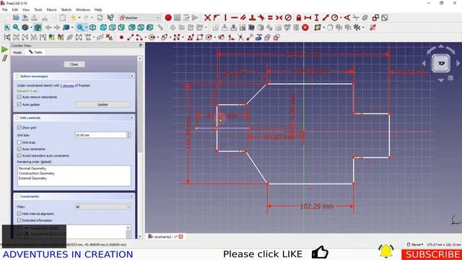Collapse the Edit controls section
This screenshot has width=462, height=260.
[131, 118]
